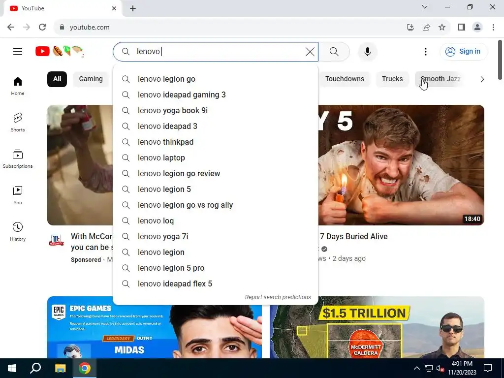Image resolution: width=504 pixels, height=378 pixels.
Task: Open the You section
Action: 18,195
